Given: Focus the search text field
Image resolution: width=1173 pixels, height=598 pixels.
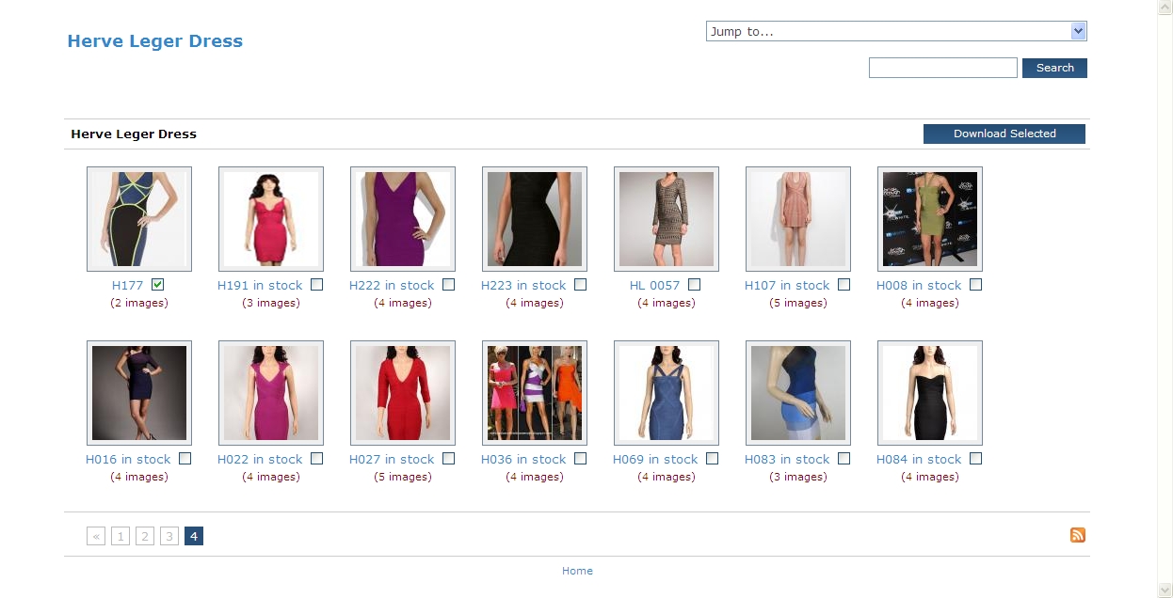Looking at the screenshot, I should [942, 68].
